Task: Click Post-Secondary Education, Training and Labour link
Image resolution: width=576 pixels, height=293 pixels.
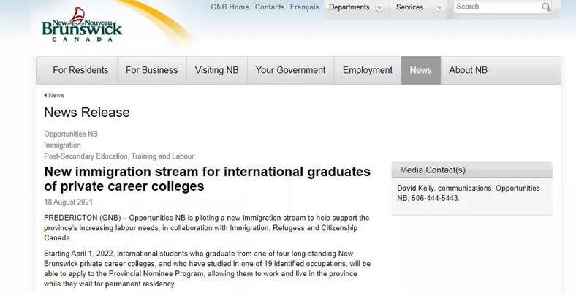Action: point(119,156)
